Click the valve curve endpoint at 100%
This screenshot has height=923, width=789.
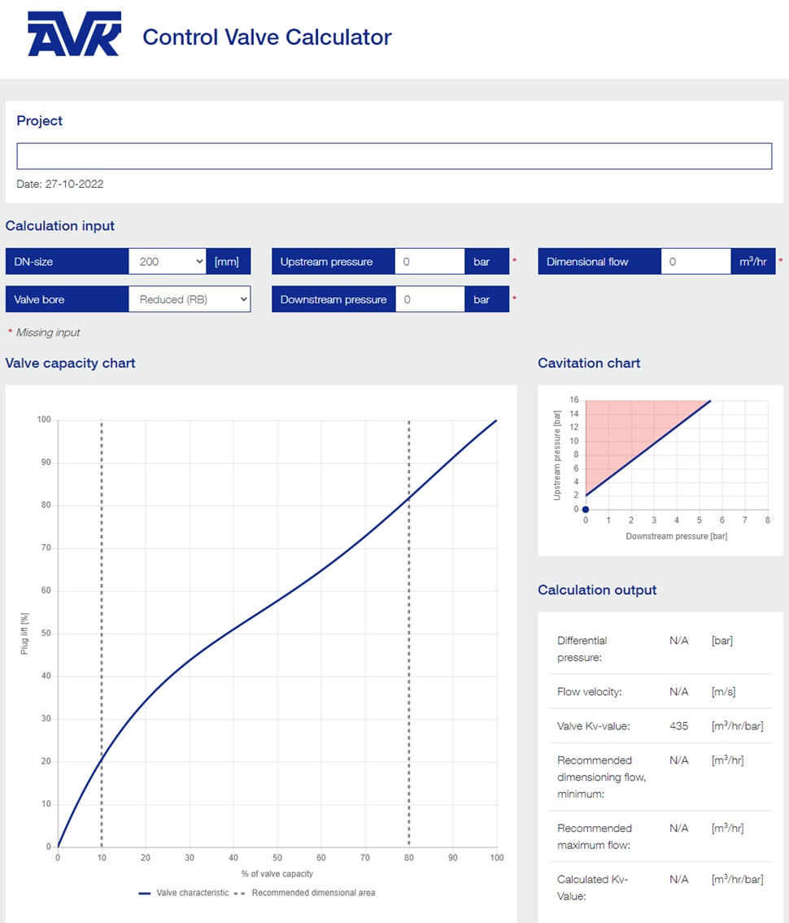[496, 420]
